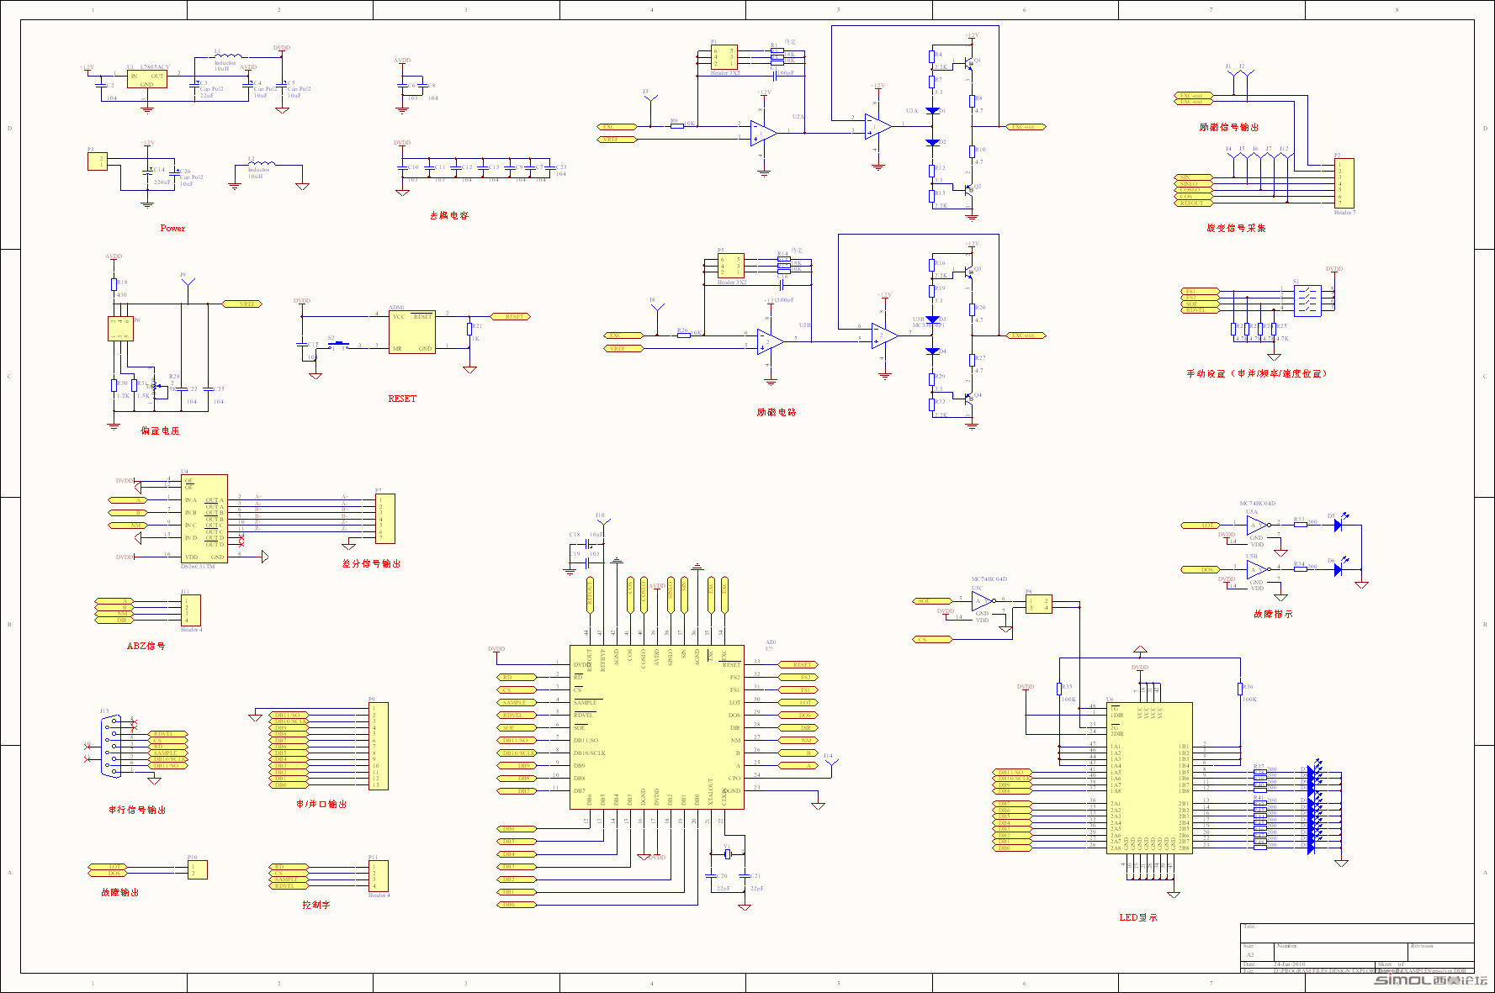
Task: Select the '串/并口输出' section label
Action: 321,804
